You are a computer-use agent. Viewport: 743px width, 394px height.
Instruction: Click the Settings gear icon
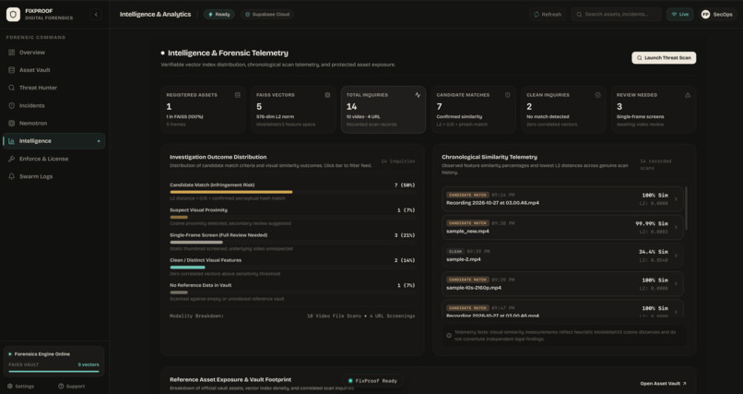tap(10, 386)
